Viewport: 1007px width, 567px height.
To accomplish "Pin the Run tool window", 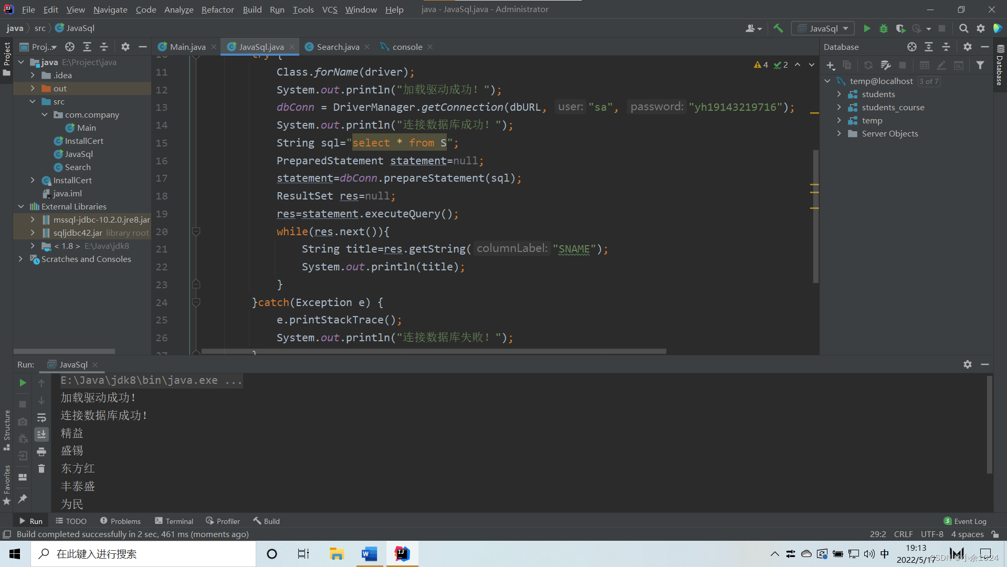I will tap(23, 498).
